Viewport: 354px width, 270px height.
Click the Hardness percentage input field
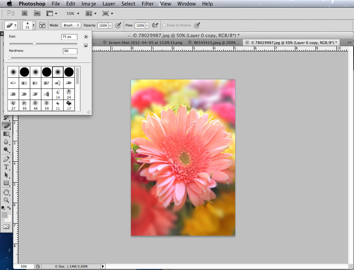point(70,51)
